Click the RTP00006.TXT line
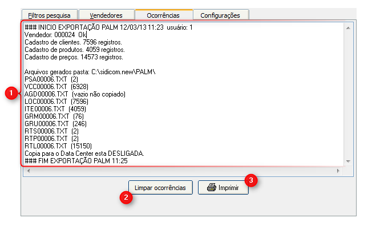The width and height of the screenshot is (372, 226). [51, 139]
